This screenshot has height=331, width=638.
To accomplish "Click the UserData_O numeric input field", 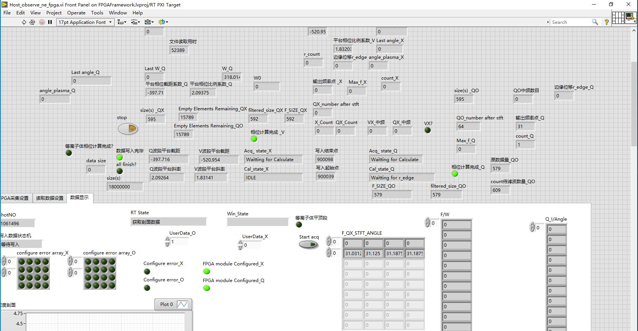I will [x=178, y=242].
